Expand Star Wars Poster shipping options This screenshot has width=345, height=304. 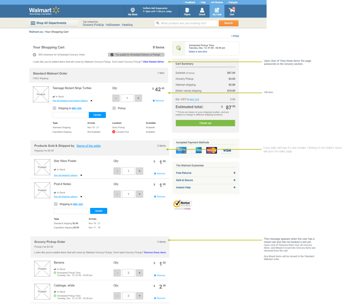pos(81,175)
